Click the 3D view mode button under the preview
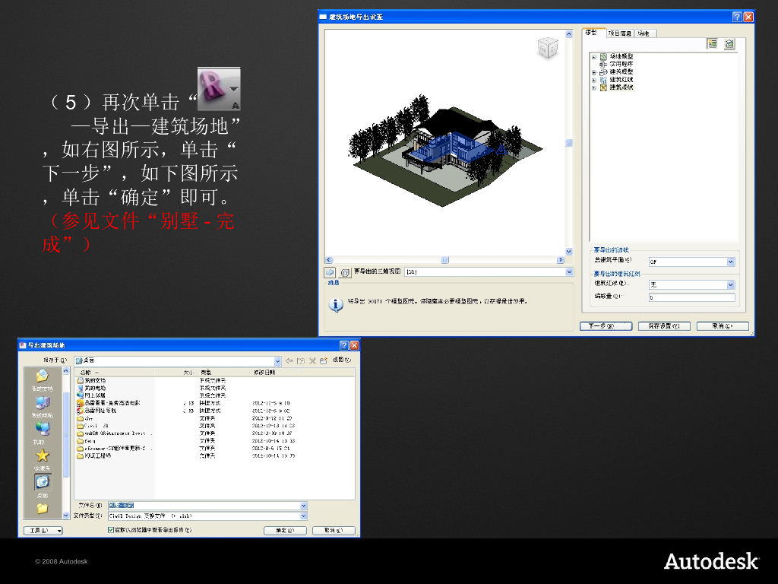This screenshot has height=584, width=778. (330, 272)
